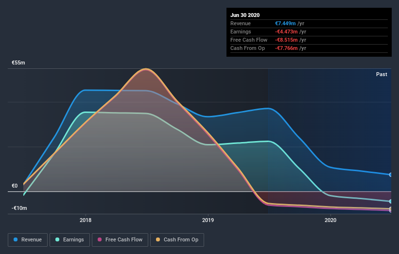Viewport: 399px width, 254px height.
Task: Click the -€7.766m cash from op value
Action: click(286, 48)
